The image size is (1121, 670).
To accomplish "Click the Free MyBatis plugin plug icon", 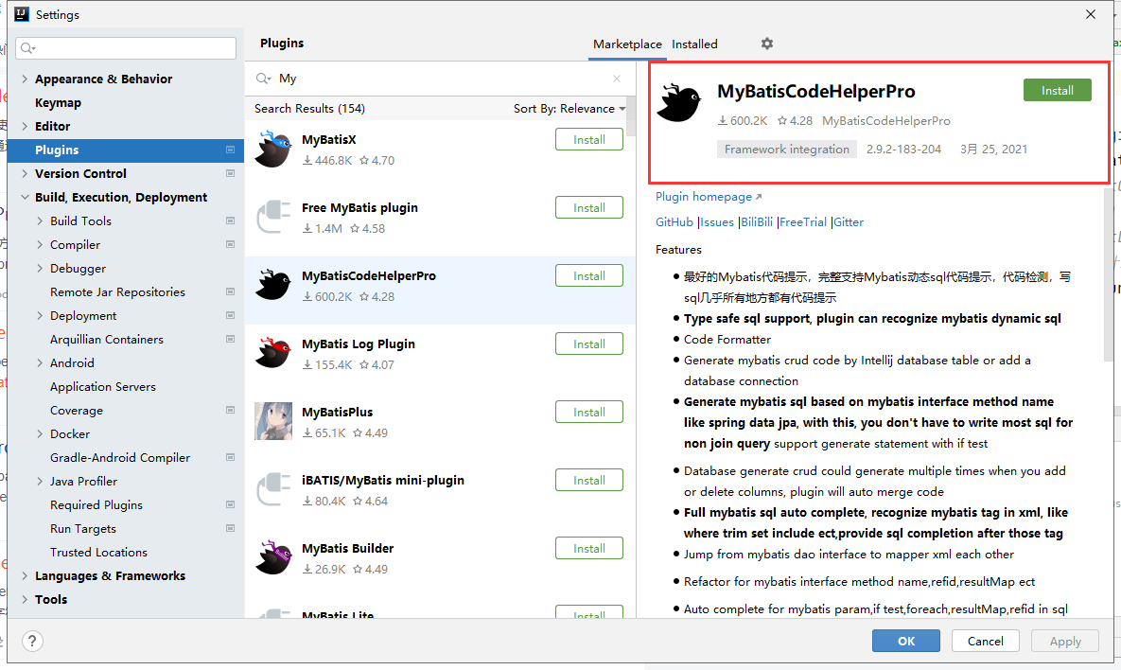I will tap(273, 217).
